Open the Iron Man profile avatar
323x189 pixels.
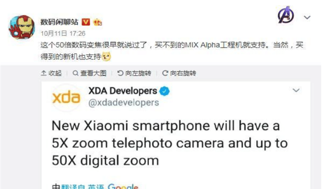(22, 27)
